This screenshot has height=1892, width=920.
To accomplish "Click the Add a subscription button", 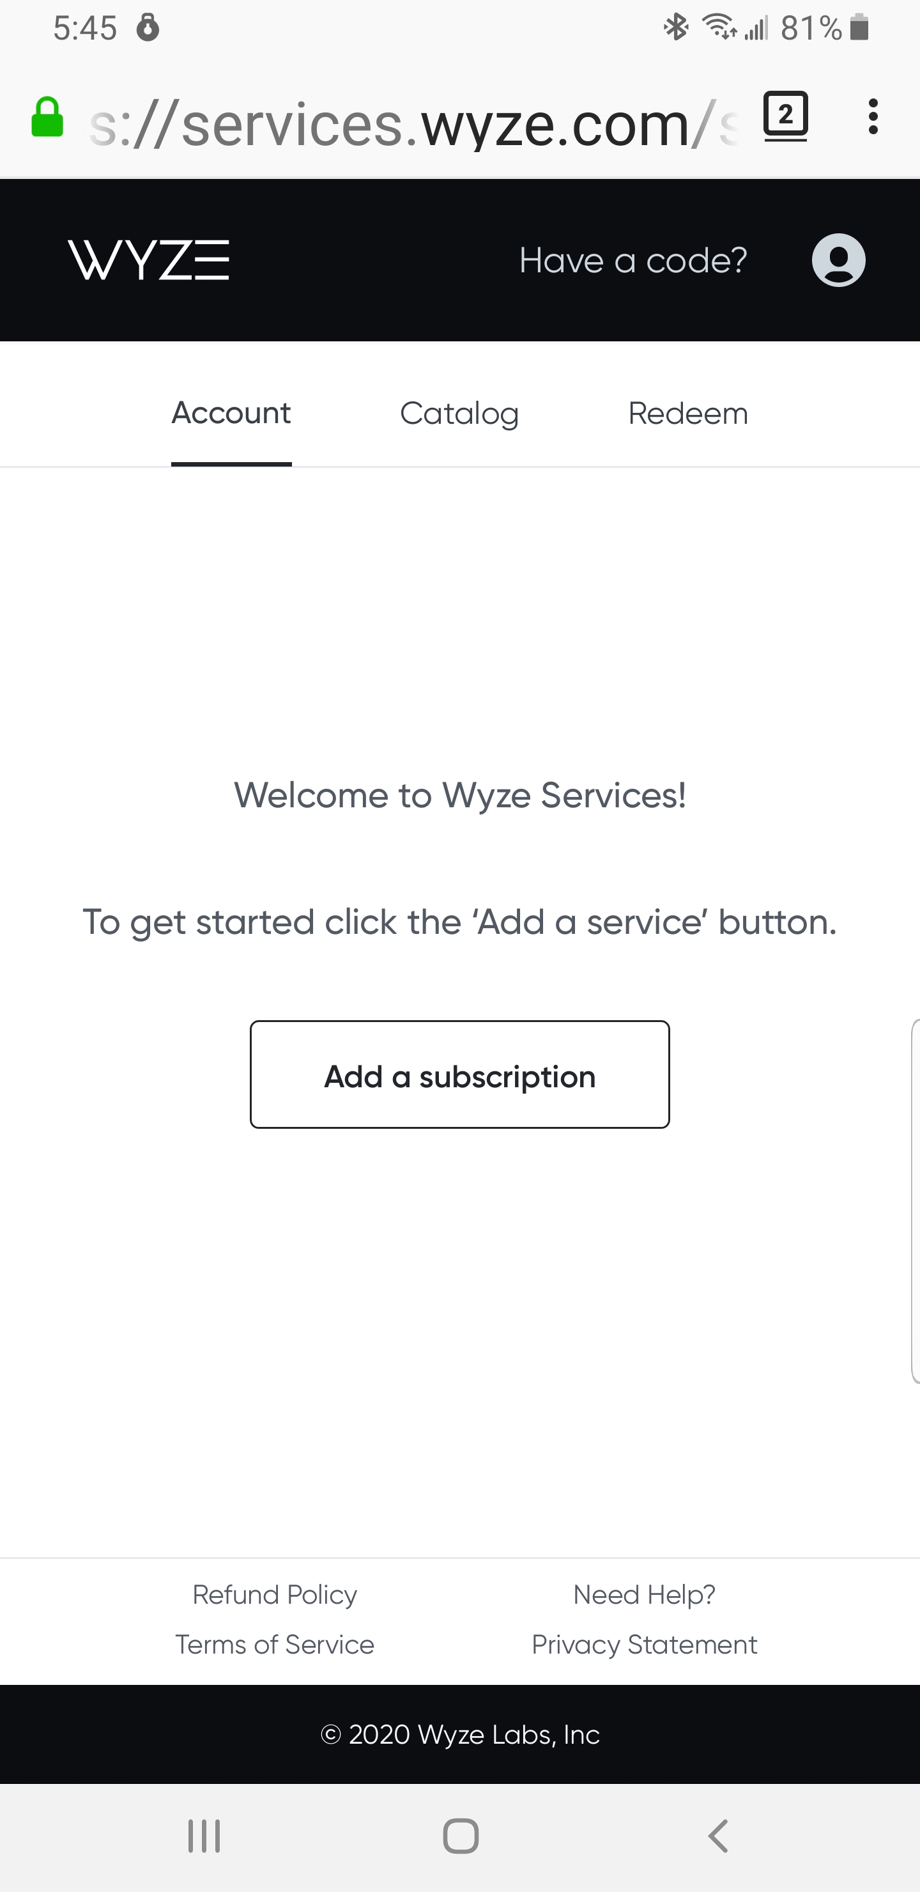I will pyautogui.click(x=459, y=1074).
